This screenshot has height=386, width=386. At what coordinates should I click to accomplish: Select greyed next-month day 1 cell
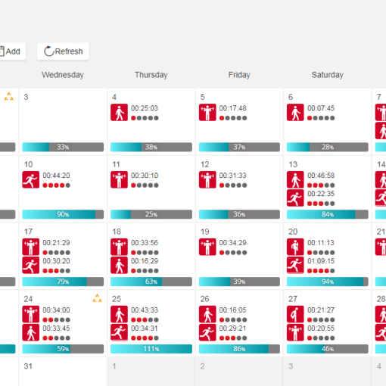click(x=151, y=372)
